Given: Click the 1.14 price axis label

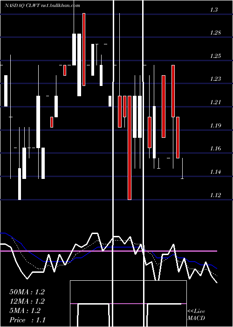Looking at the screenshot, I should click(x=215, y=172).
